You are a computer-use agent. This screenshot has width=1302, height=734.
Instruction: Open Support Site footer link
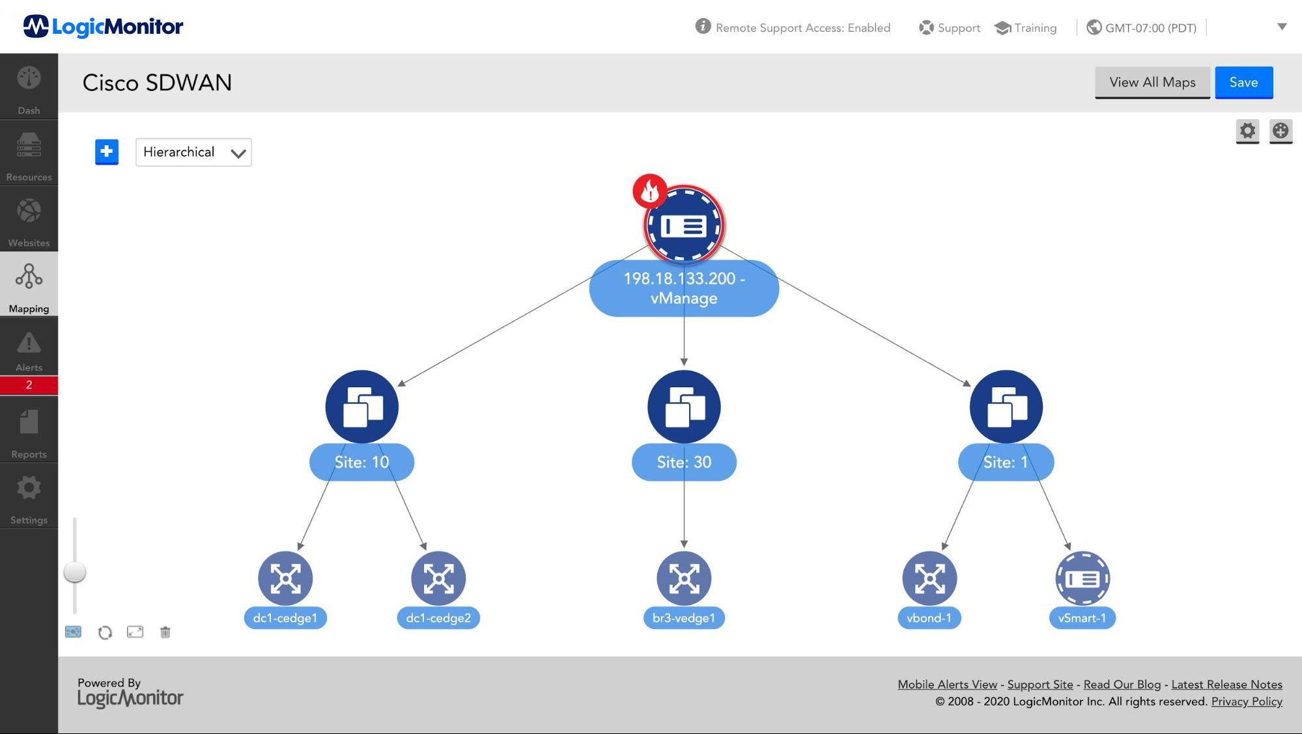tap(1040, 685)
